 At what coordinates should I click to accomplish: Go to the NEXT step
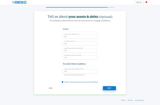pos(109,88)
